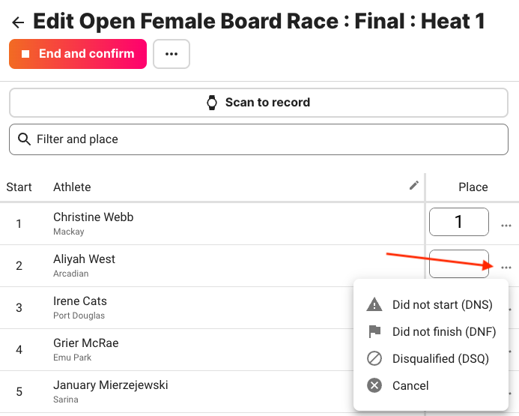Click the prohibited circle icon for Disqualified

374,358
